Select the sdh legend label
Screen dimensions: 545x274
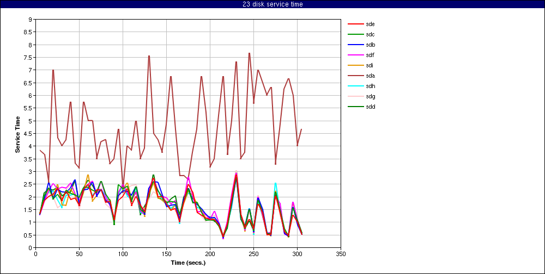click(x=370, y=86)
